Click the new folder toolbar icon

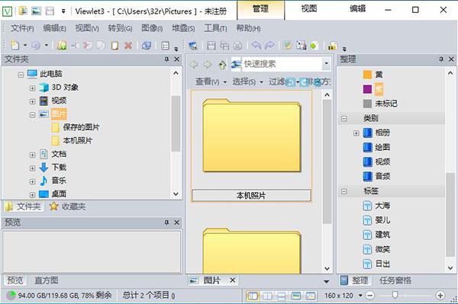click(x=62, y=46)
